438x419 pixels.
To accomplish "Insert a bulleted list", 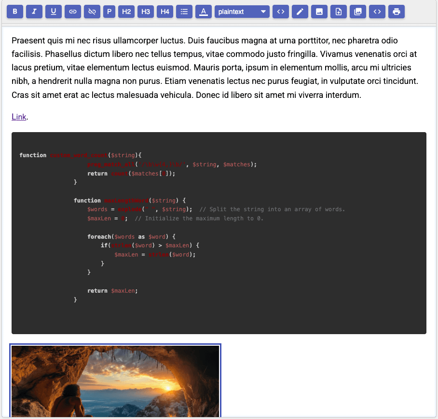I will (184, 12).
